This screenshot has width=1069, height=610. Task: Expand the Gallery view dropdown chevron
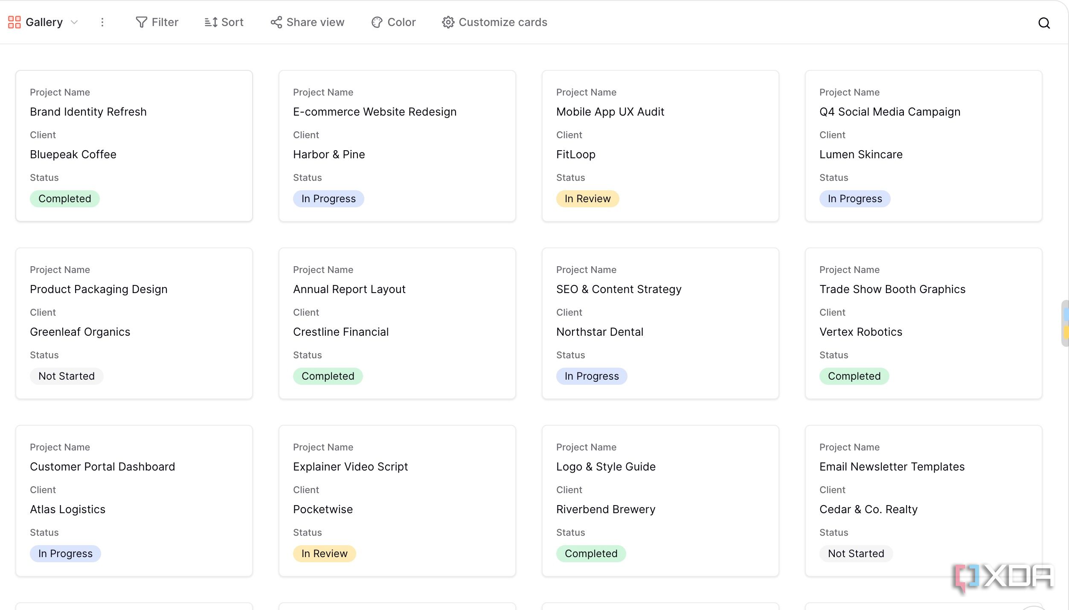74,22
